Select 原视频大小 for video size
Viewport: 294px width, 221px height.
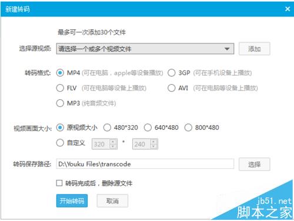(x=60, y=128)
